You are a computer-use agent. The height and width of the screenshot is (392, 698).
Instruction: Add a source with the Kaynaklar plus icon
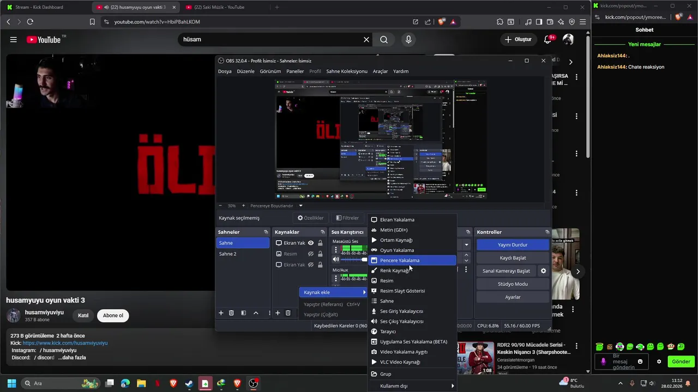[278, 313]
